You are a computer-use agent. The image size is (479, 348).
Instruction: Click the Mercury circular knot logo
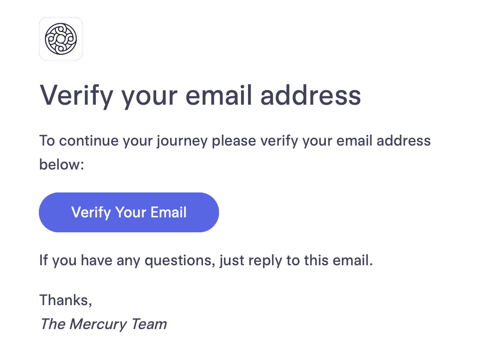click(61, 39)
